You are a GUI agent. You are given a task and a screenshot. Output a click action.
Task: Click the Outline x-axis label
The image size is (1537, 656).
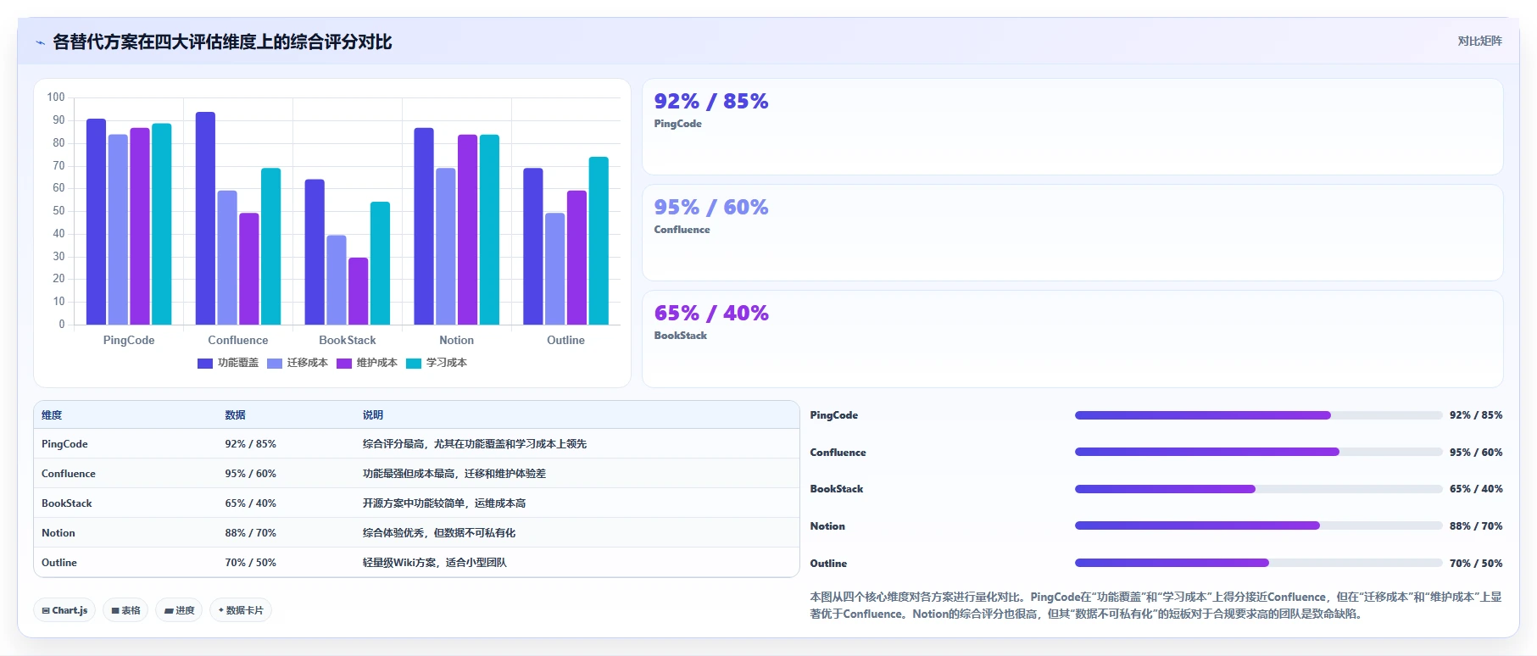coord(566,340)
